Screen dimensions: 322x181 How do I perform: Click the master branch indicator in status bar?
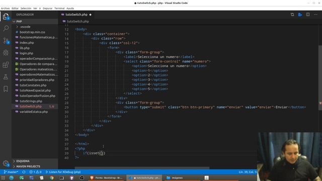point(11,172)
